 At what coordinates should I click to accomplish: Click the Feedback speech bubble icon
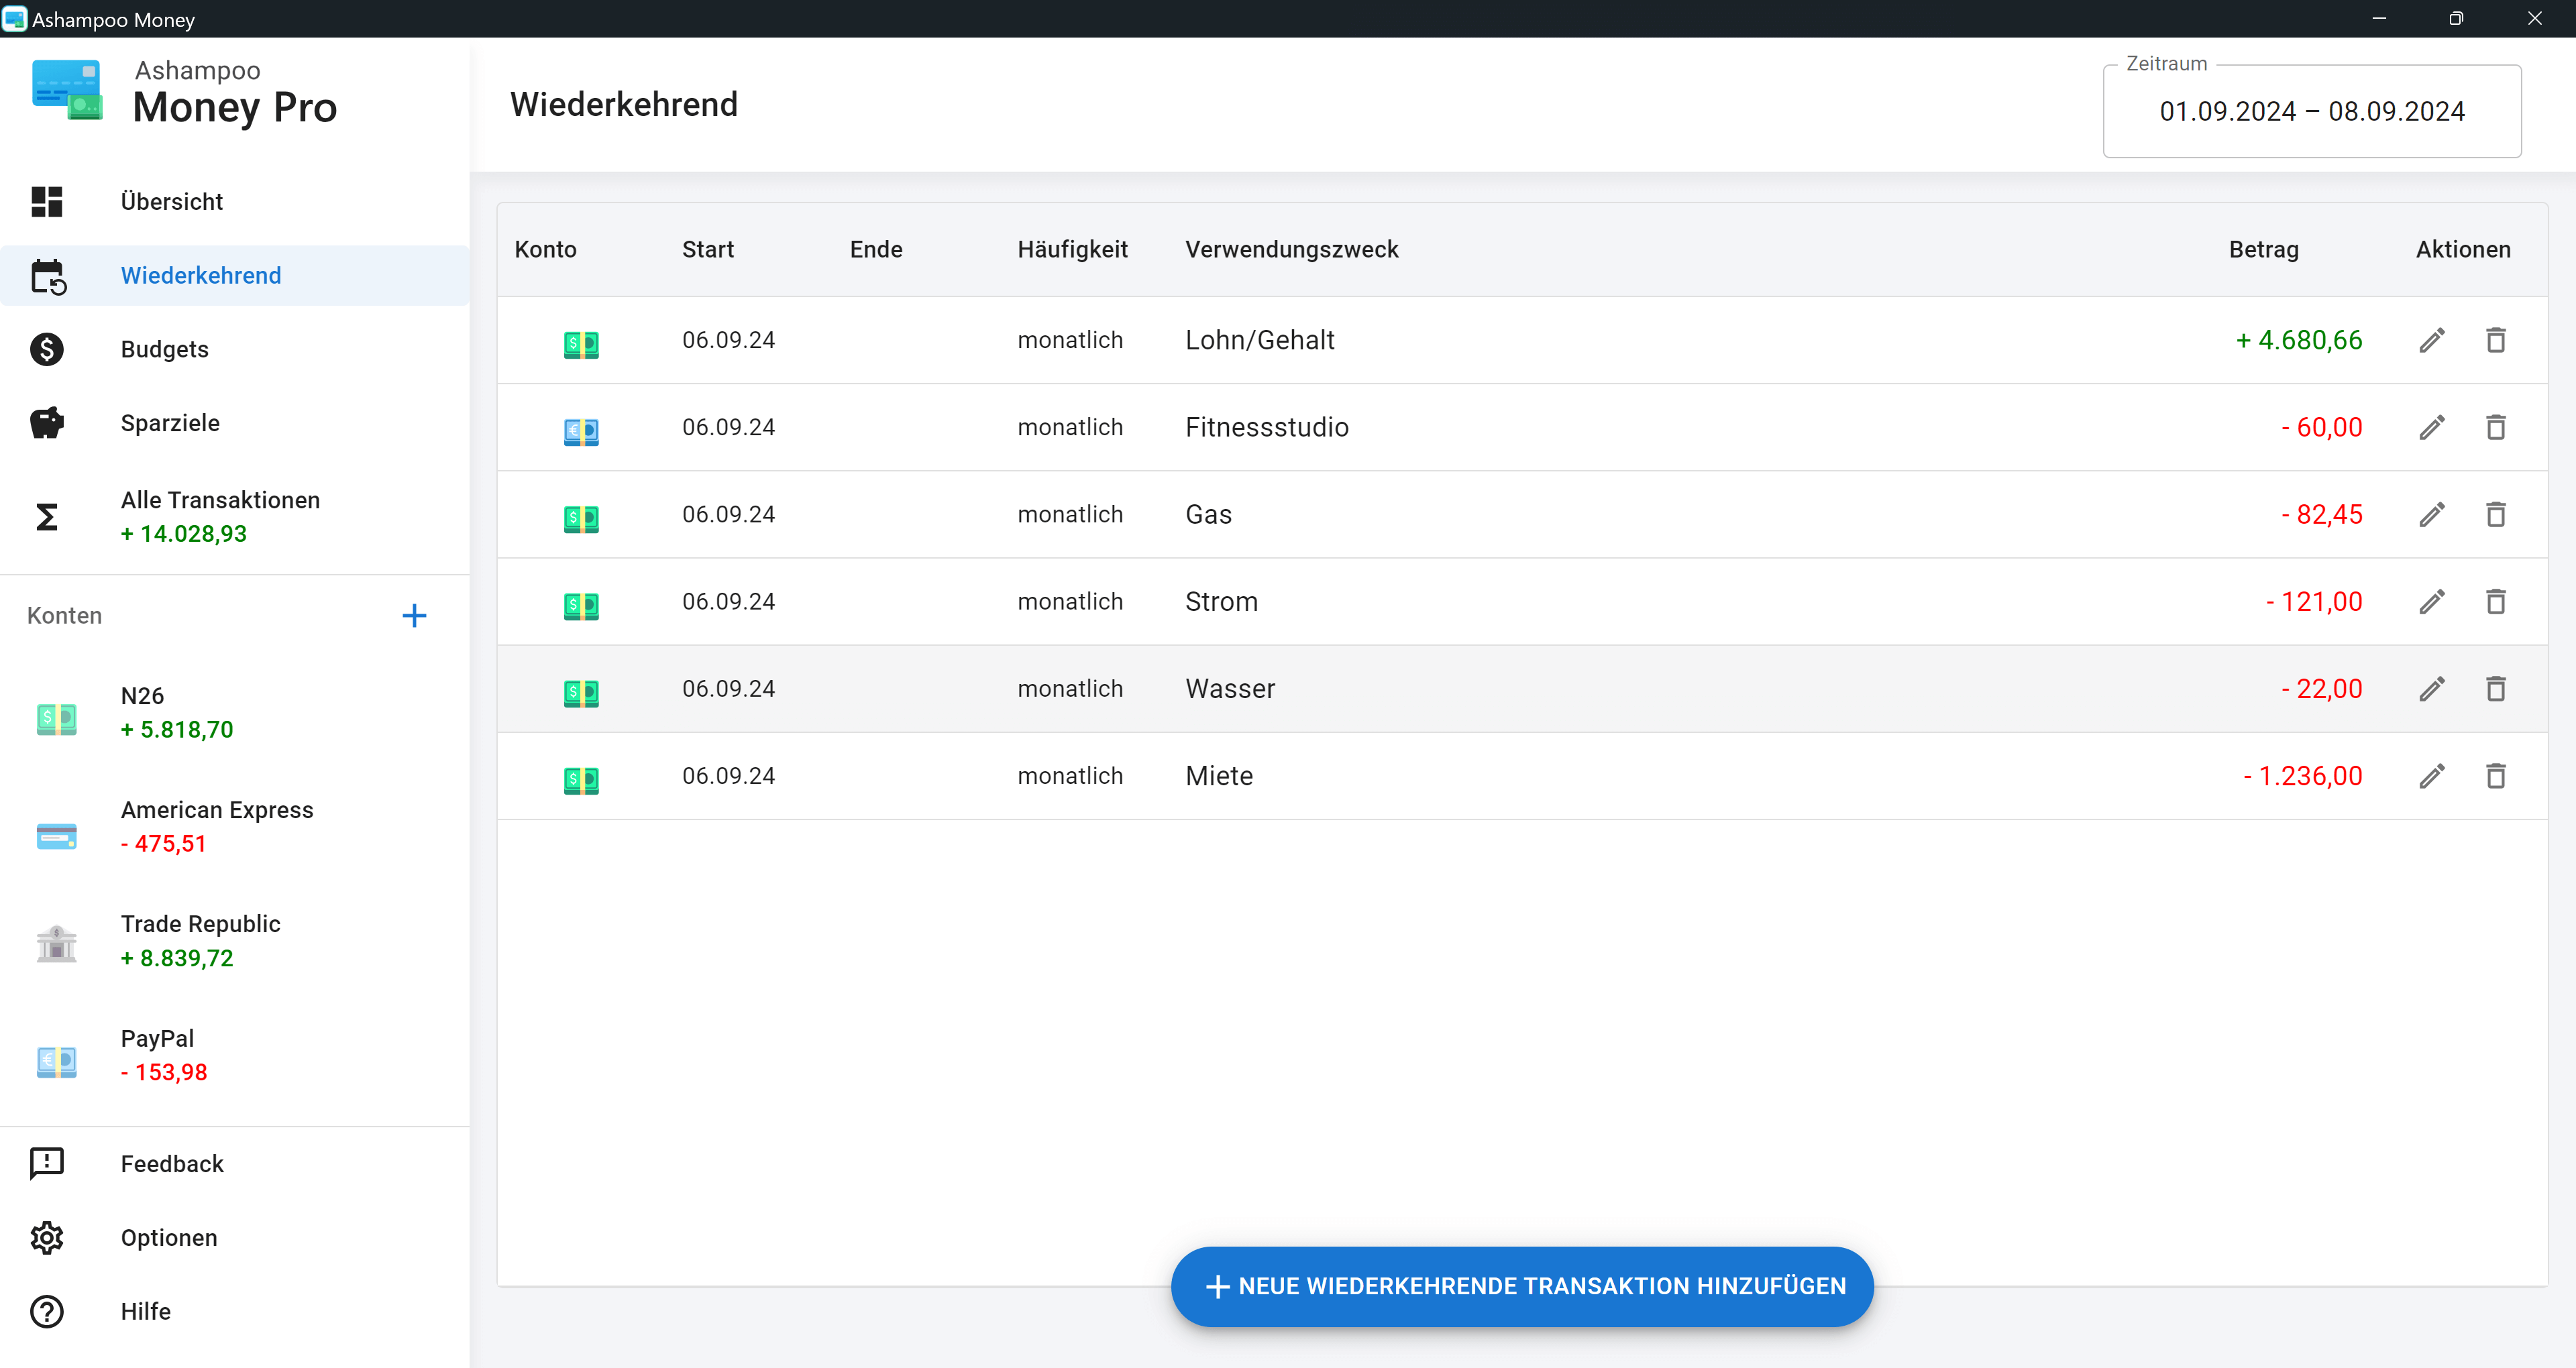coord(46,1162)
